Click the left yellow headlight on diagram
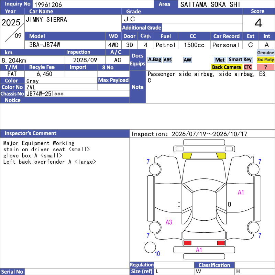275x275 pixels. (187, 156)
